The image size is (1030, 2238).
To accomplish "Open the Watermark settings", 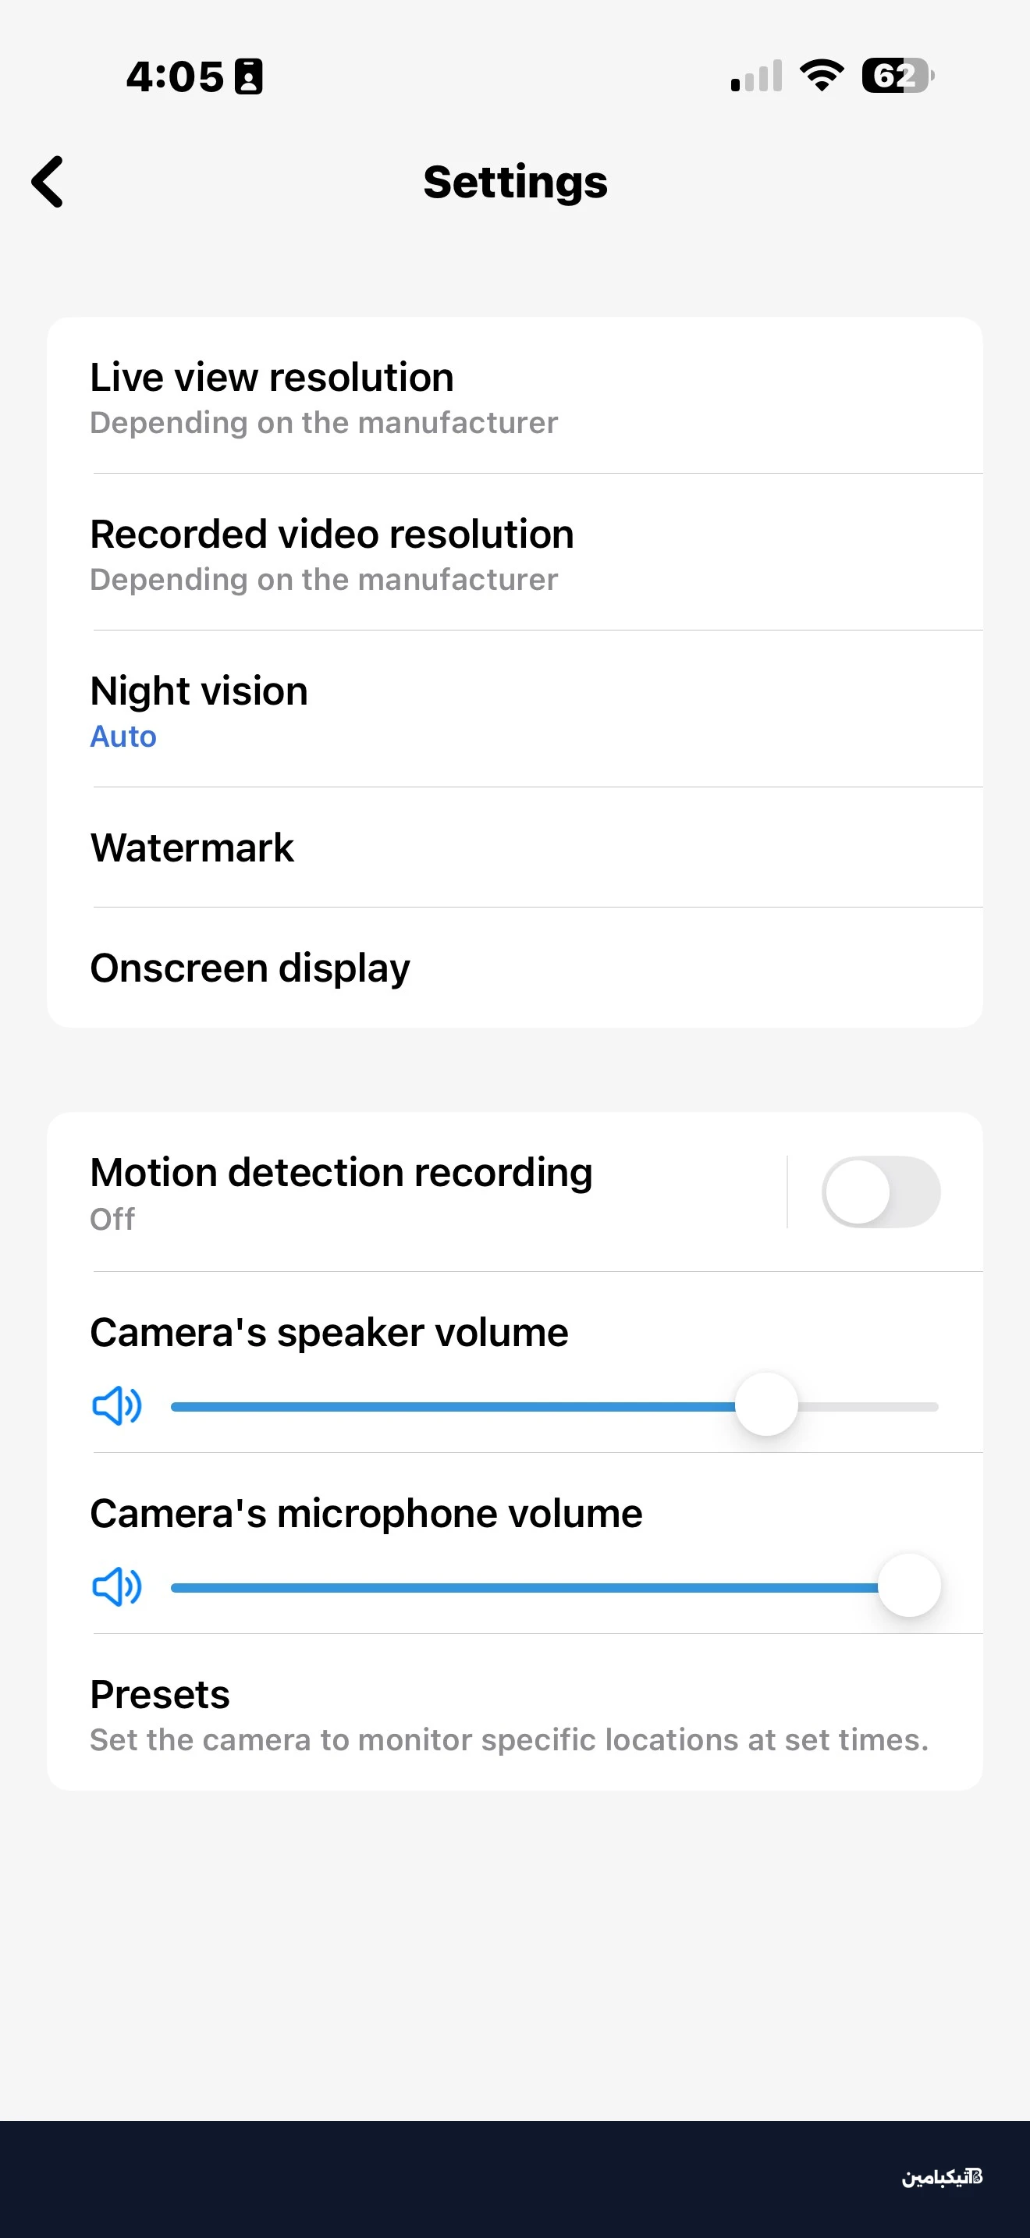I will coord(514,848).
